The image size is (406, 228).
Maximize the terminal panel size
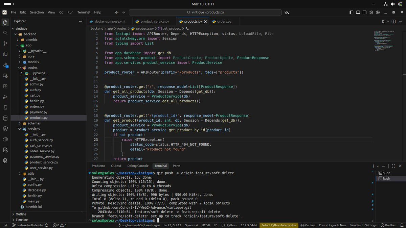pos(393,166)
